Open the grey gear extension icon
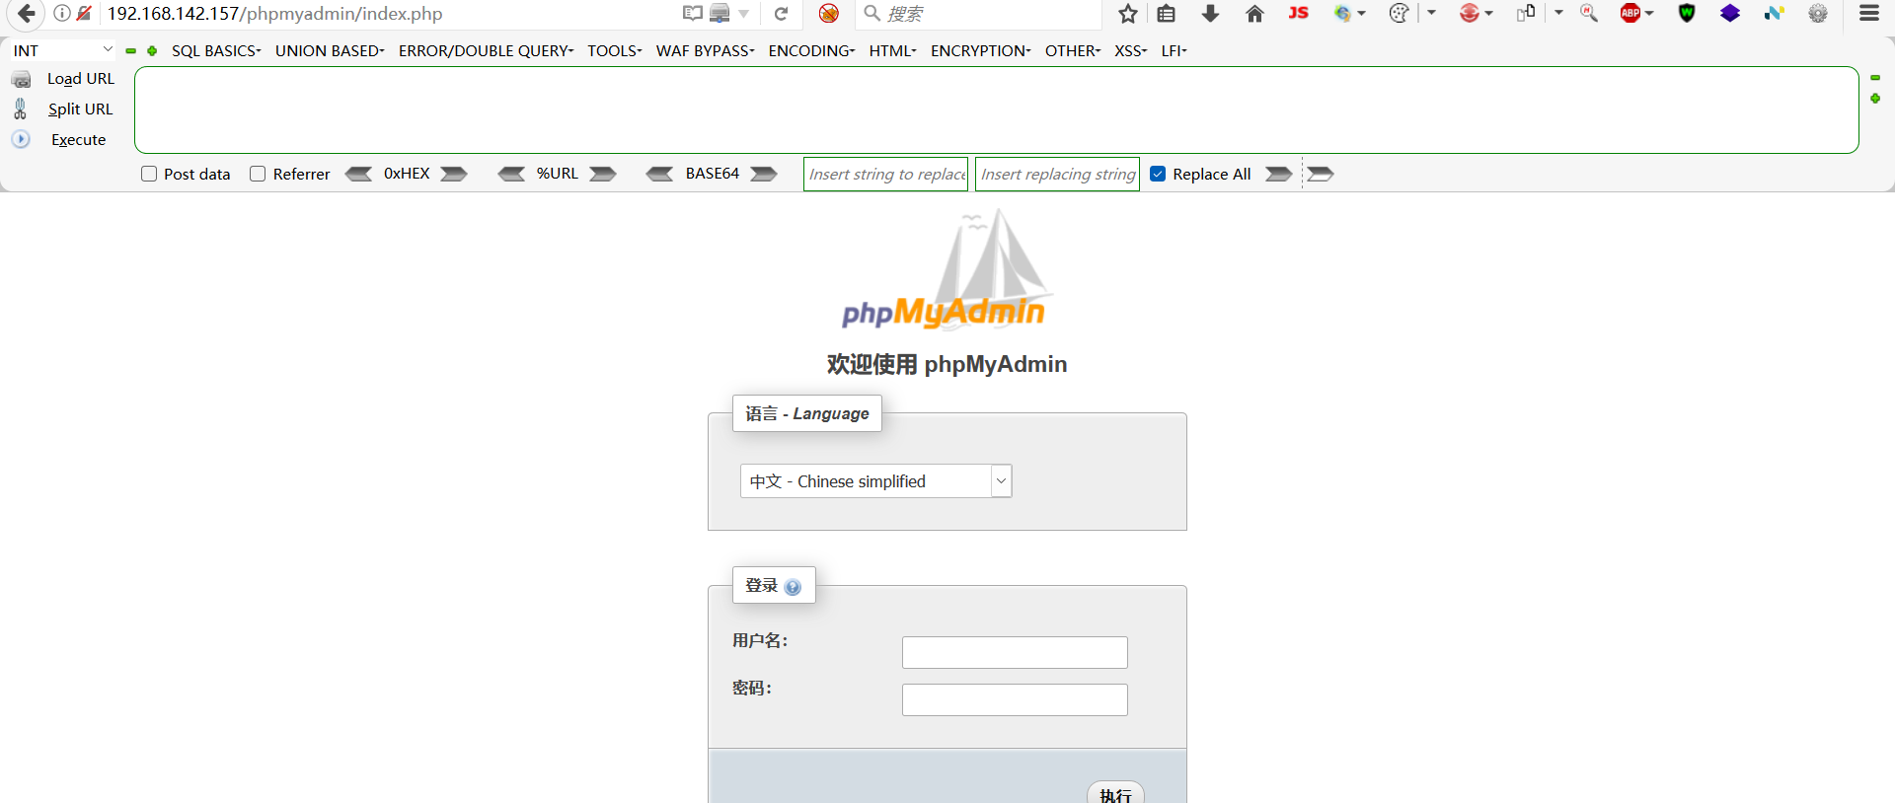Screen dimensions: 1895x803 click(1818, 13)
